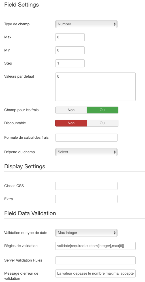The width and height of the screenshot is (145, 282).
Task: Grab the textarea resize handle corner
Action: click(134, 99)
